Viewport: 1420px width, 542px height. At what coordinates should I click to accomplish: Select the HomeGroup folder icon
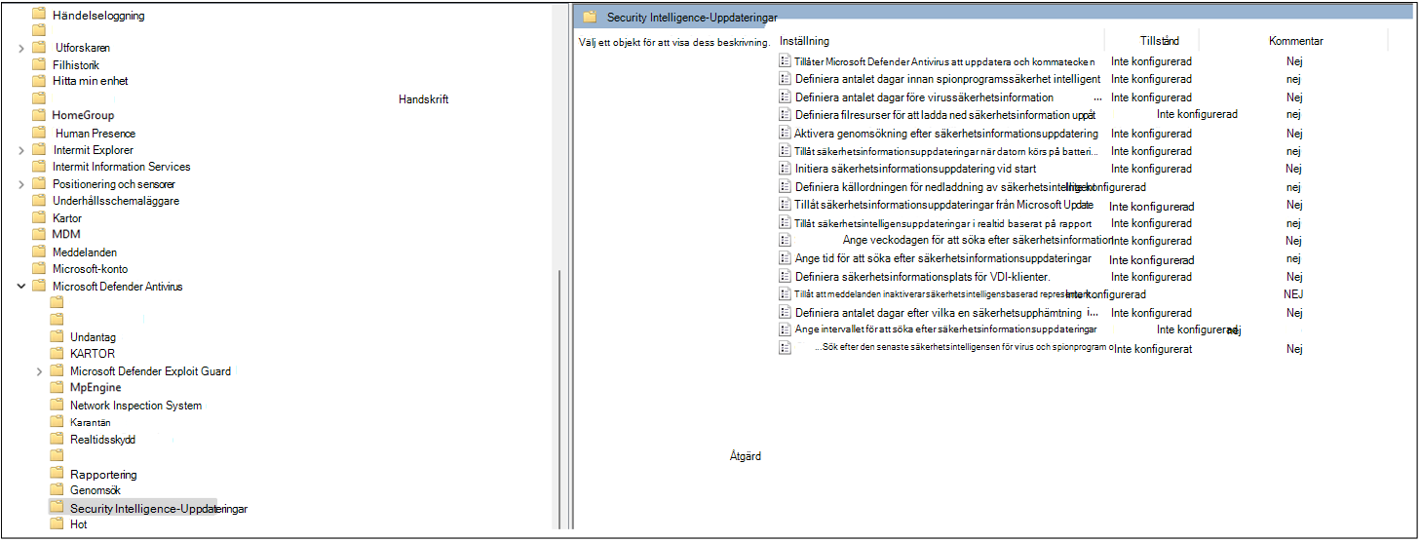tap(39, 115)
